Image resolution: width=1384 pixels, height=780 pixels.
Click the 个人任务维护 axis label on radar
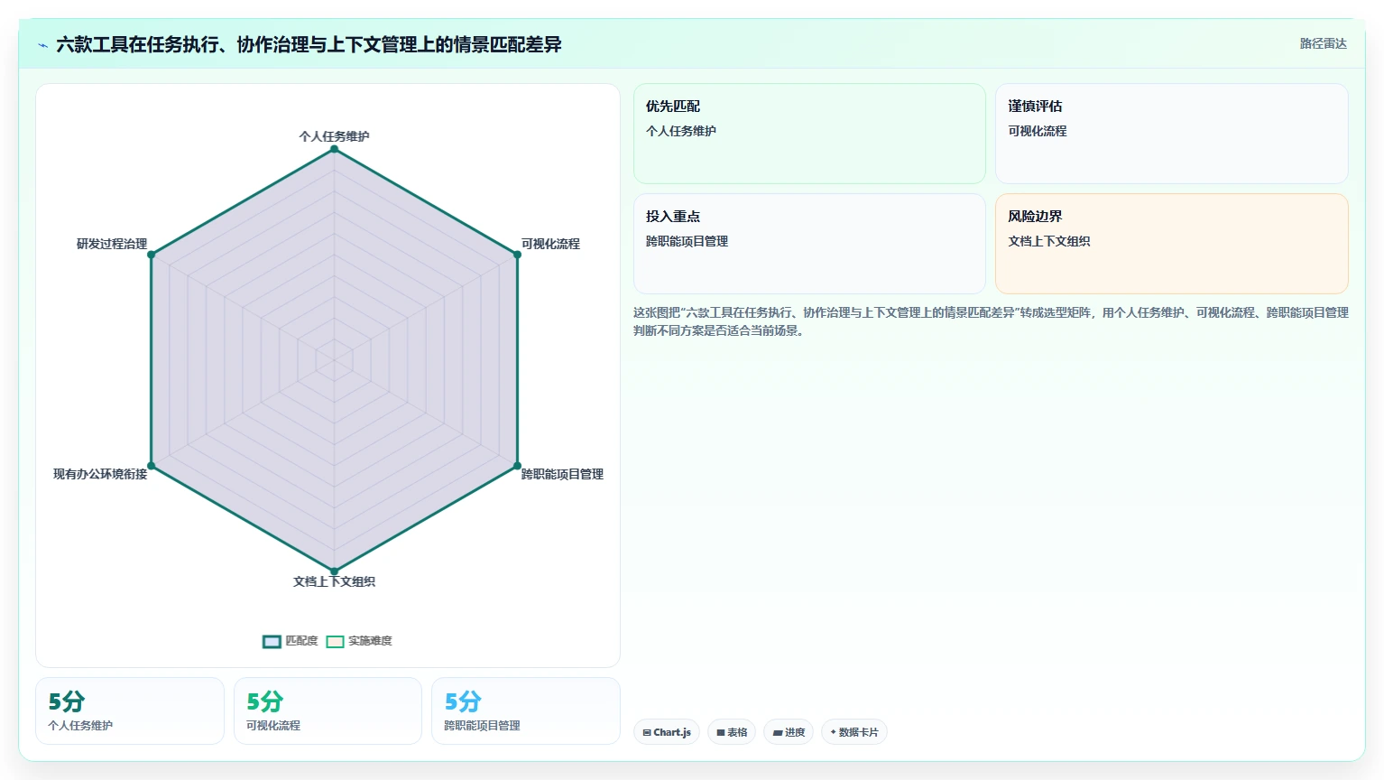coord(334,136)
